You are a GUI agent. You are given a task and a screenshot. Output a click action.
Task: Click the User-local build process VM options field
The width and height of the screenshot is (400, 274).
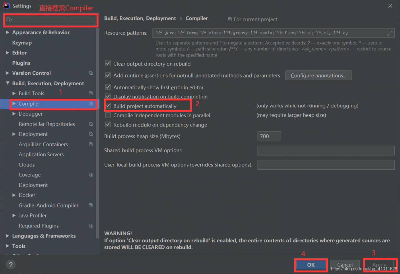326,165
